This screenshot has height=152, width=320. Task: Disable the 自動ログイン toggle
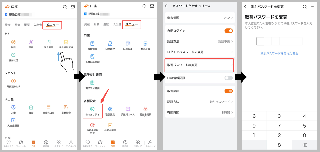229,31
